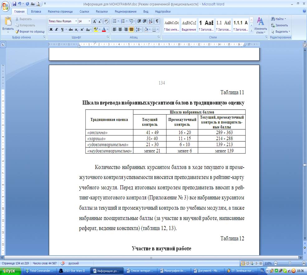Click the red font color button
The image size is (307, 275).
[104, 30]
